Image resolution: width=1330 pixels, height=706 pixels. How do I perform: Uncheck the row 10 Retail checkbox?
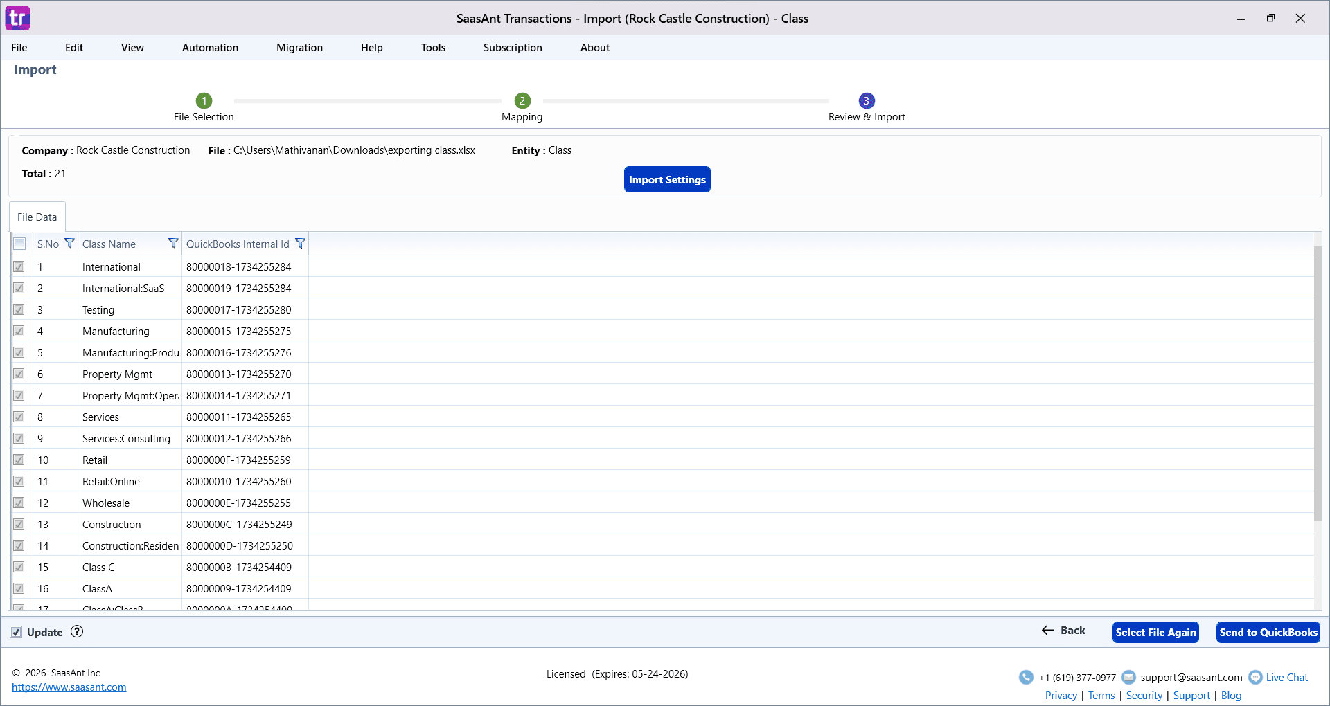tap(19, 460)
